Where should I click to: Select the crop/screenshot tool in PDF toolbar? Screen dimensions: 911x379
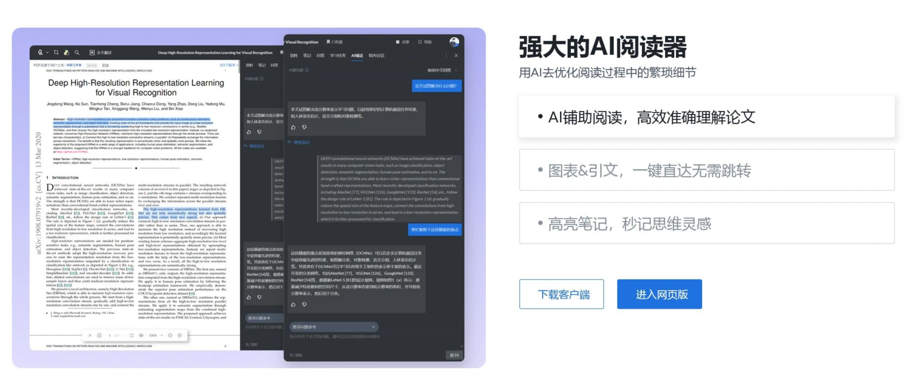[56, 53]
